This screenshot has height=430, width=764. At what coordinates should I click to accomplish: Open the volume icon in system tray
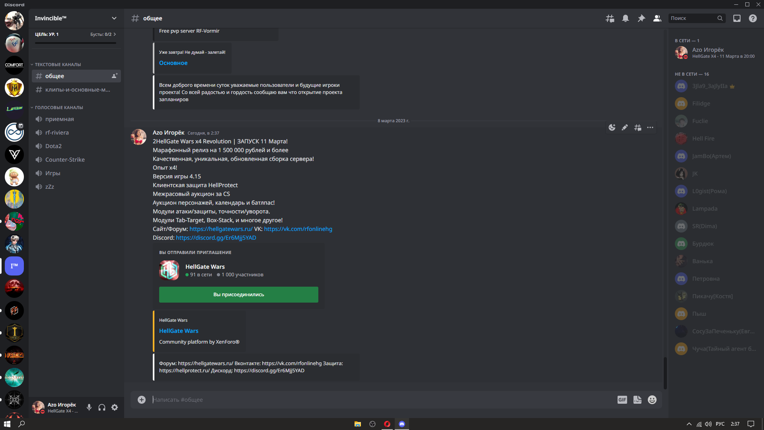pyautogui.click(x=708, y=424)
